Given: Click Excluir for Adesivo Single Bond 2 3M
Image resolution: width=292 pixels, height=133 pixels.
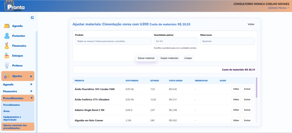Looking at the screenshot, I should point(247,110).
